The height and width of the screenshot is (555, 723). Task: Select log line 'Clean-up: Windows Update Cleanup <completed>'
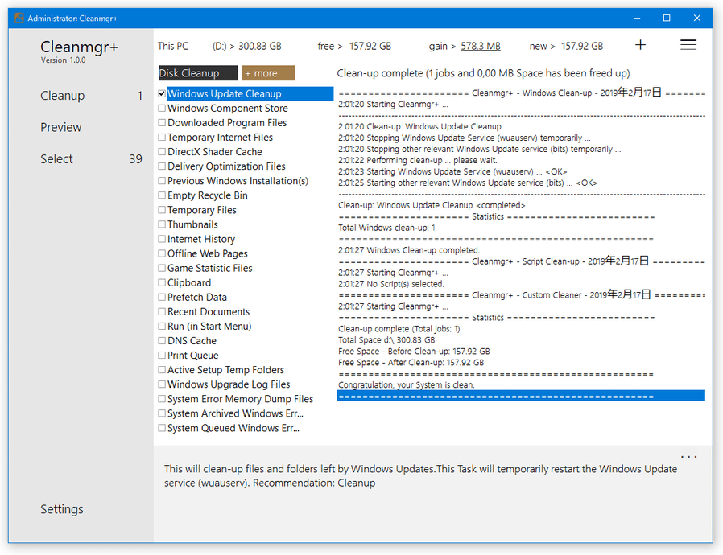pos(432,205)
